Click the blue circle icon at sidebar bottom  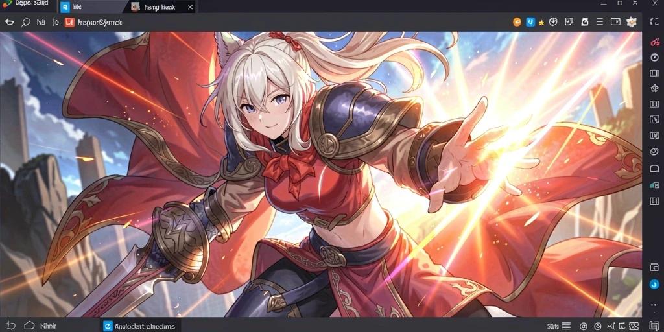[x=654, y=283]
